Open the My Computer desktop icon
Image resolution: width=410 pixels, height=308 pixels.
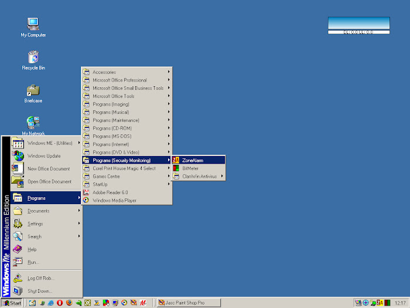point(33,27)
